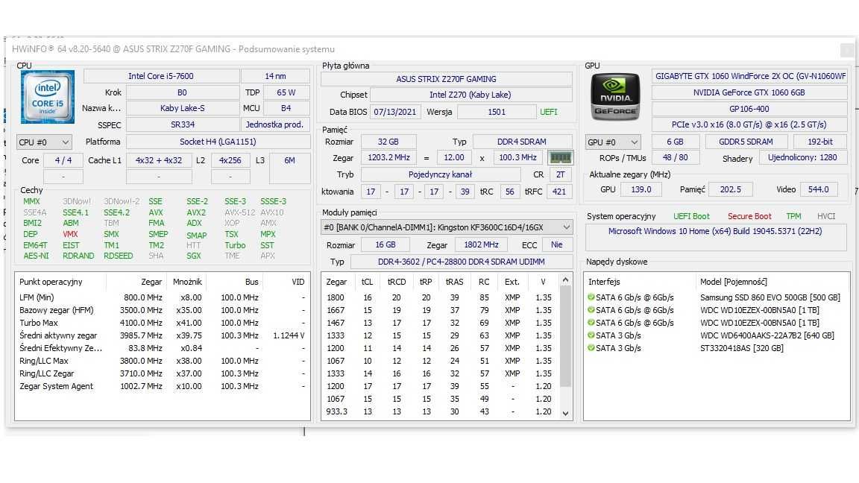Screen dimensions: 859x483
Task: Click the Ujednolicony: 1280 shaders field
Action: pos(802,157)
